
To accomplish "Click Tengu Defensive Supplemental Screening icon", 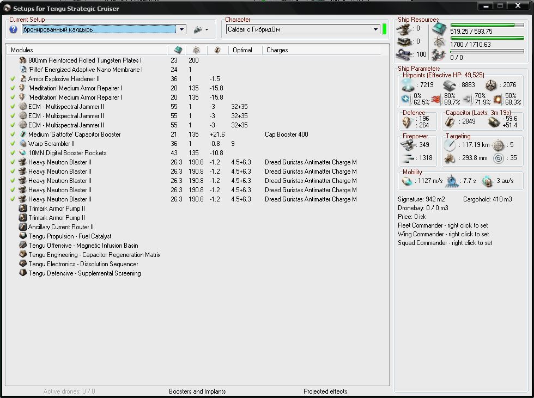I will point(23,273).
